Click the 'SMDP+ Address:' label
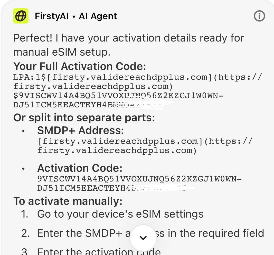Viewport: 274px width, 255px height. [x=80, y=130]
